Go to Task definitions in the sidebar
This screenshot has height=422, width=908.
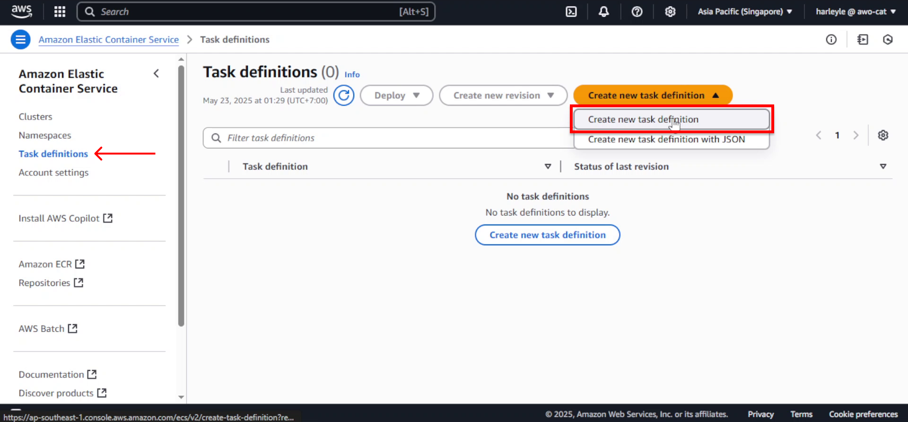pos(53,154)
